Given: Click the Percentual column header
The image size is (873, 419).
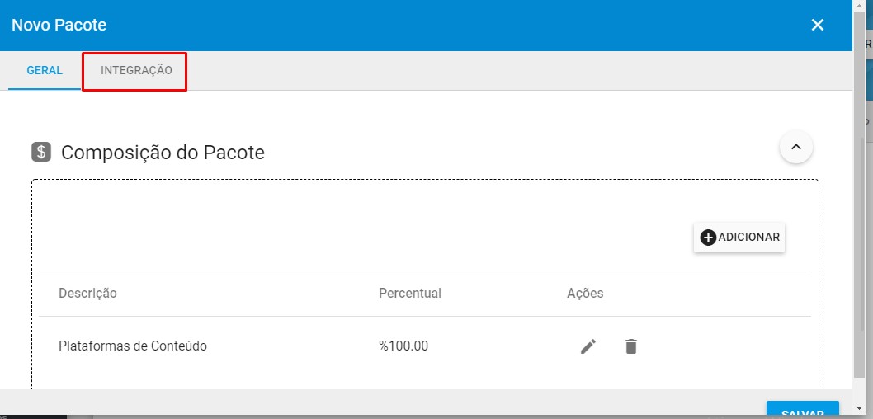Looking at the screenshot, I should point(410,294).
